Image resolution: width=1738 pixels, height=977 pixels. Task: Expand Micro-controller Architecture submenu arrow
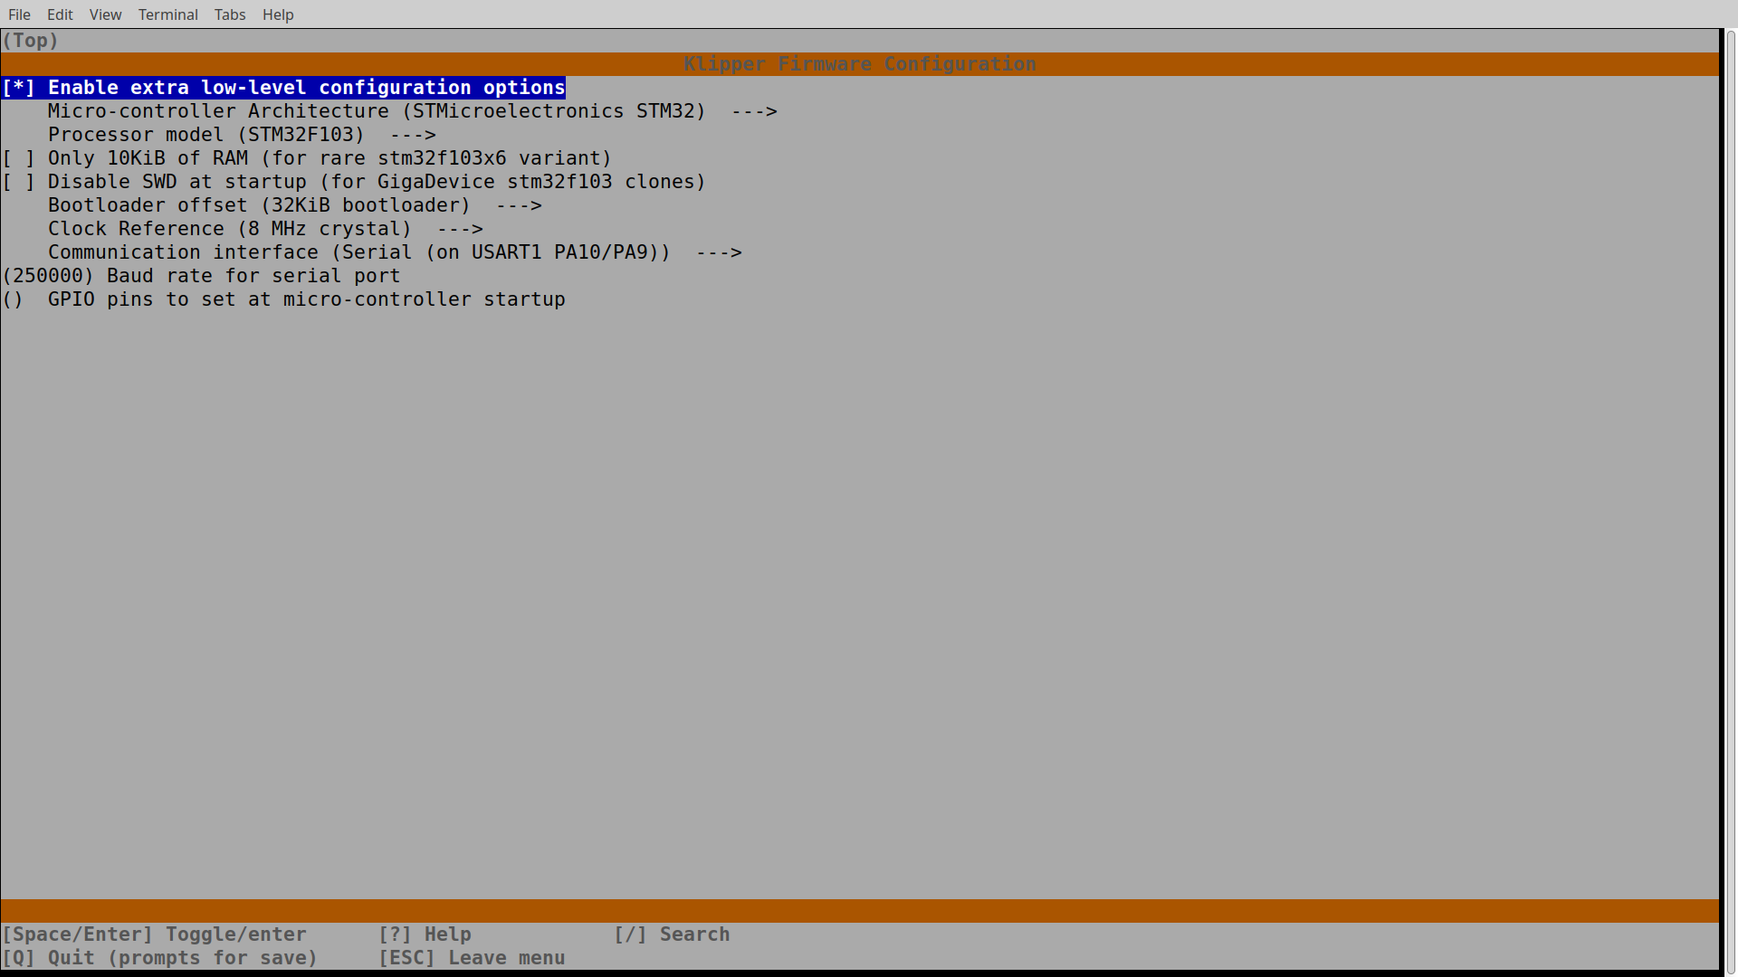click(x=754, y=111)
